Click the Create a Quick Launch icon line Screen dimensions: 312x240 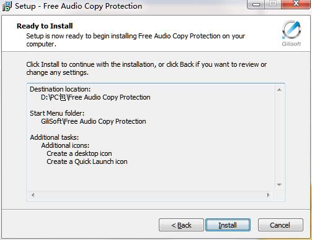click(87, 161)
